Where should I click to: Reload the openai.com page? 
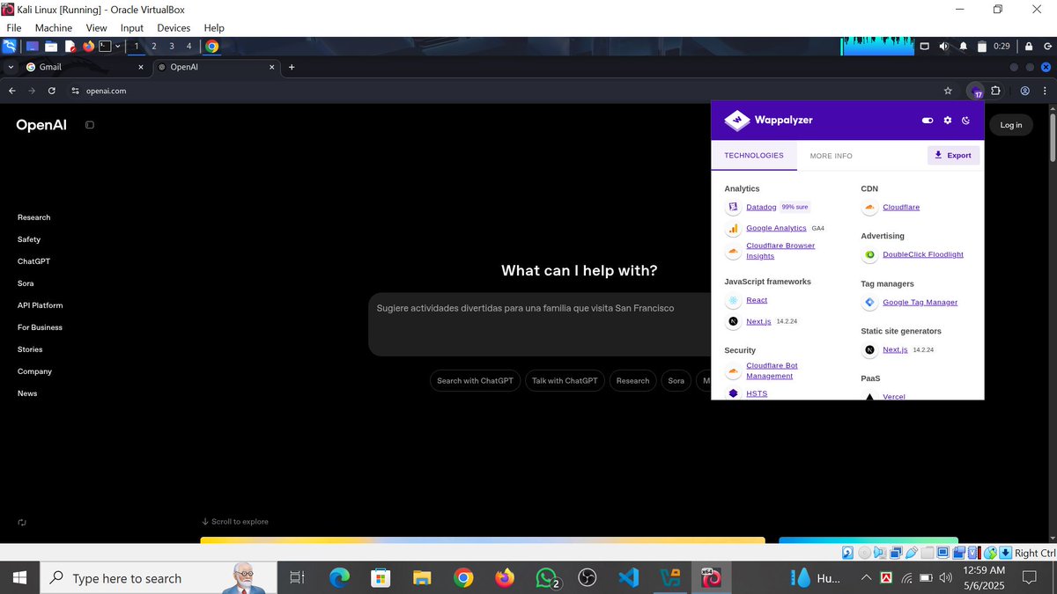point(52,90)
